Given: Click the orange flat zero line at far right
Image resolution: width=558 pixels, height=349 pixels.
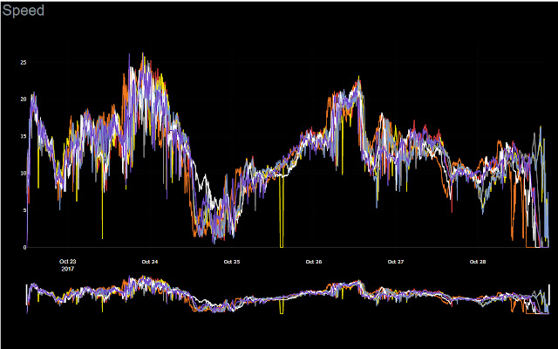Looking at the screenshot, I should (533, 247).
